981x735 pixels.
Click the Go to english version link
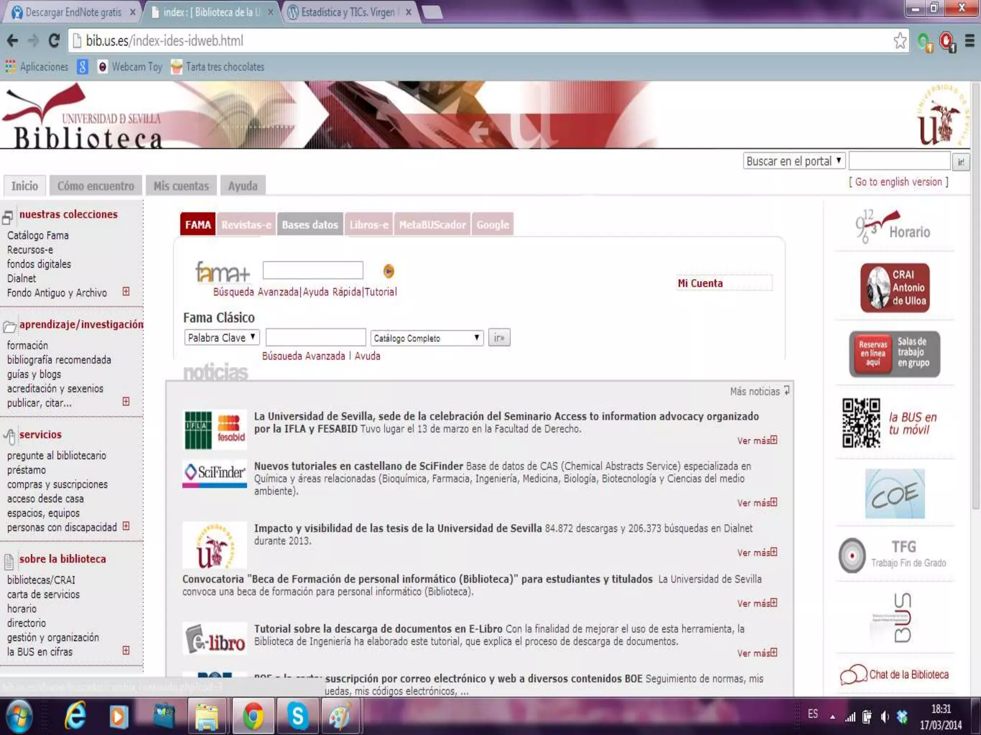[898, 182]
